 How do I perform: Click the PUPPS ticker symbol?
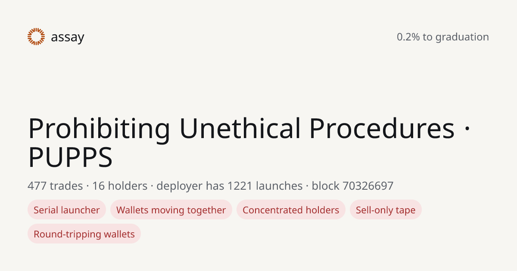coord(70,158)
